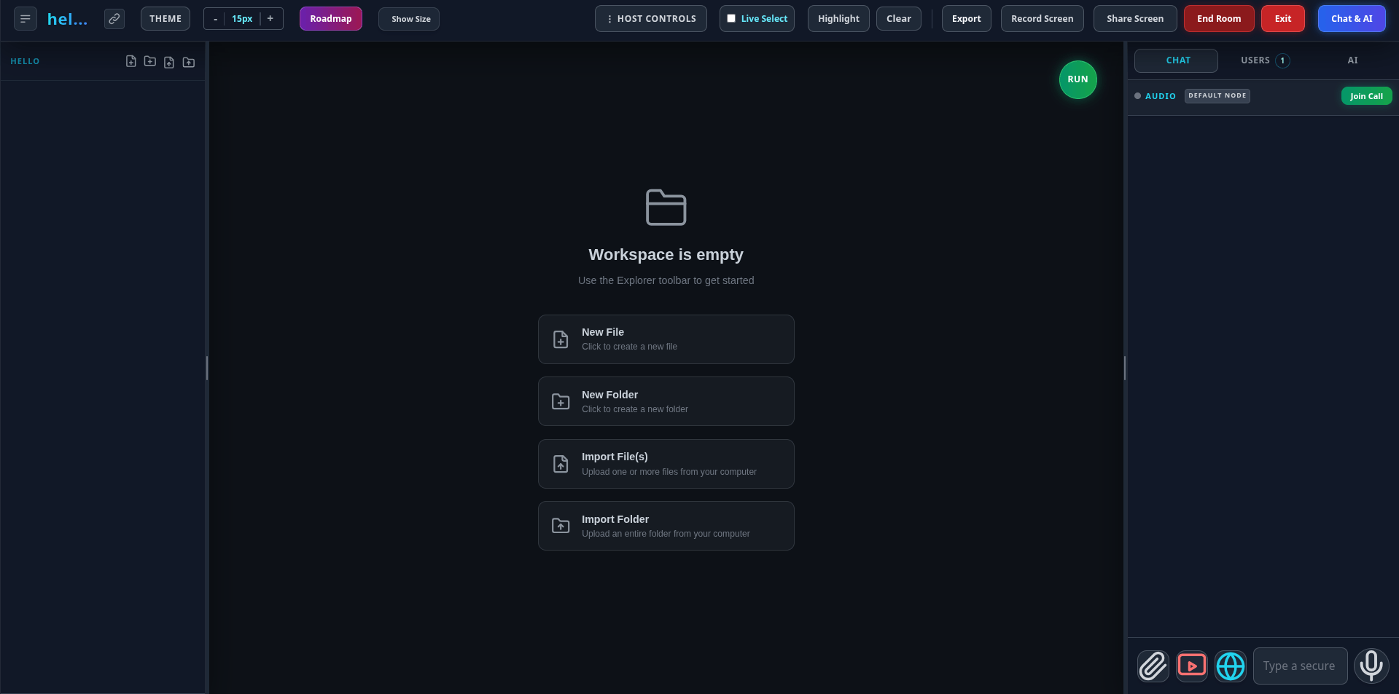Toggle the sidebar hamburger menu icon
Image resolution: width=1399 pixels, height=694 pixels.
pos(26,19)
